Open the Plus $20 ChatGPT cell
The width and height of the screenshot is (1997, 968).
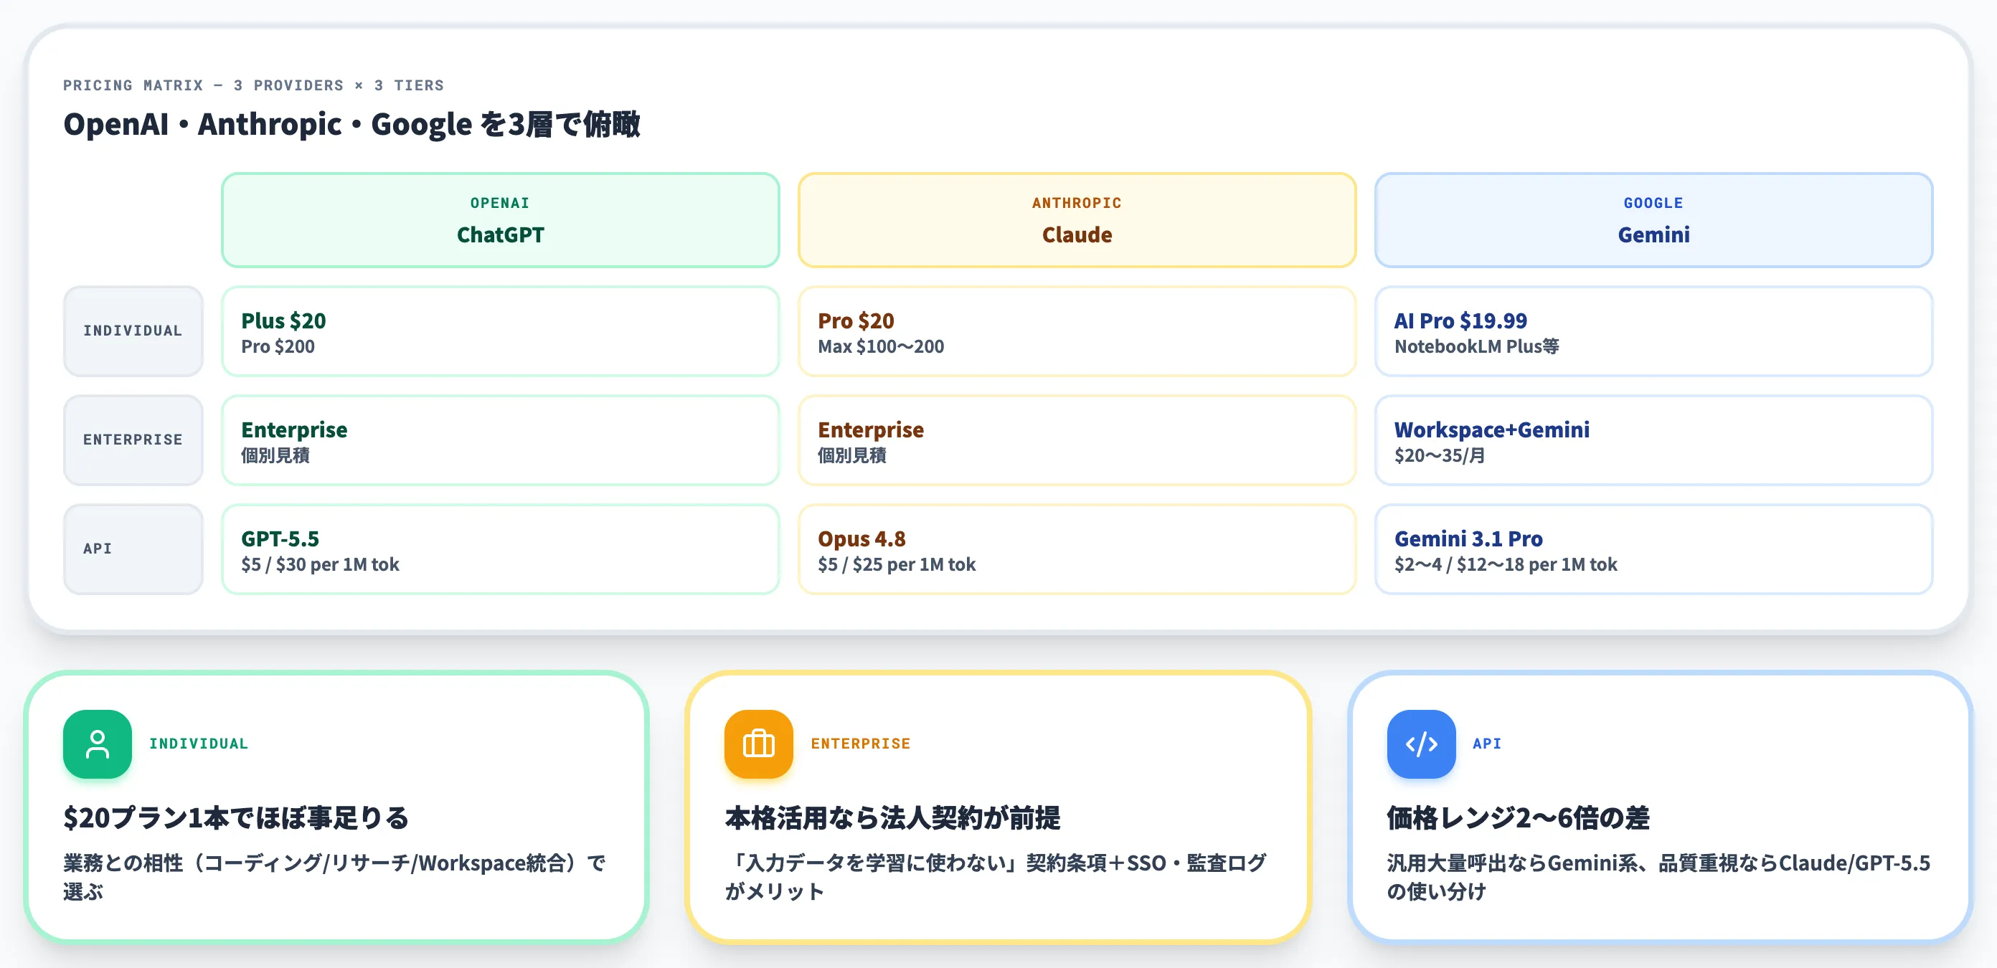point(500,331)
